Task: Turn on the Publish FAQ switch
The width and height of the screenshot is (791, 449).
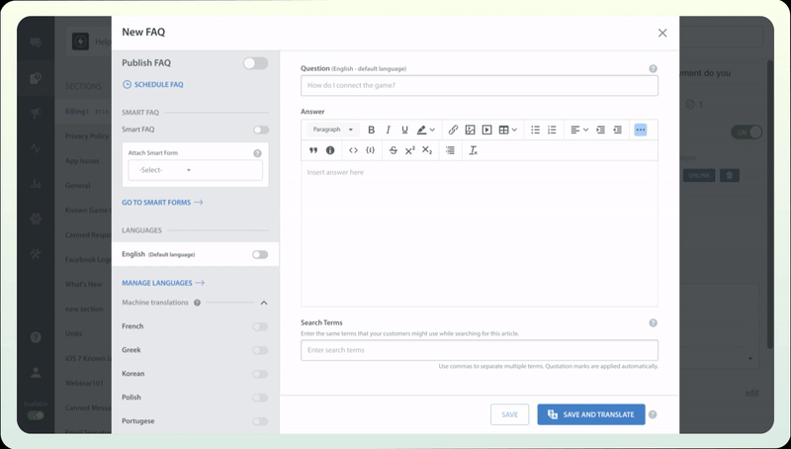Action: [255, 63]
